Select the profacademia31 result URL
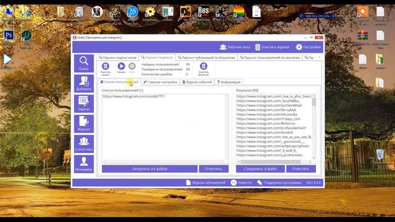The image size is (395, 222). pos(272,128)
